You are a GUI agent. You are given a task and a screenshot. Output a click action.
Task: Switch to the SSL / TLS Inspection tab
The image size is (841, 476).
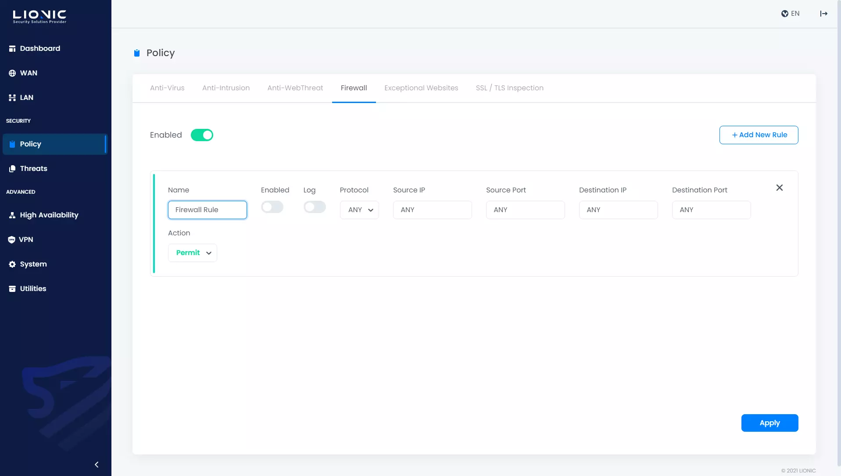(x=509, y=88)
